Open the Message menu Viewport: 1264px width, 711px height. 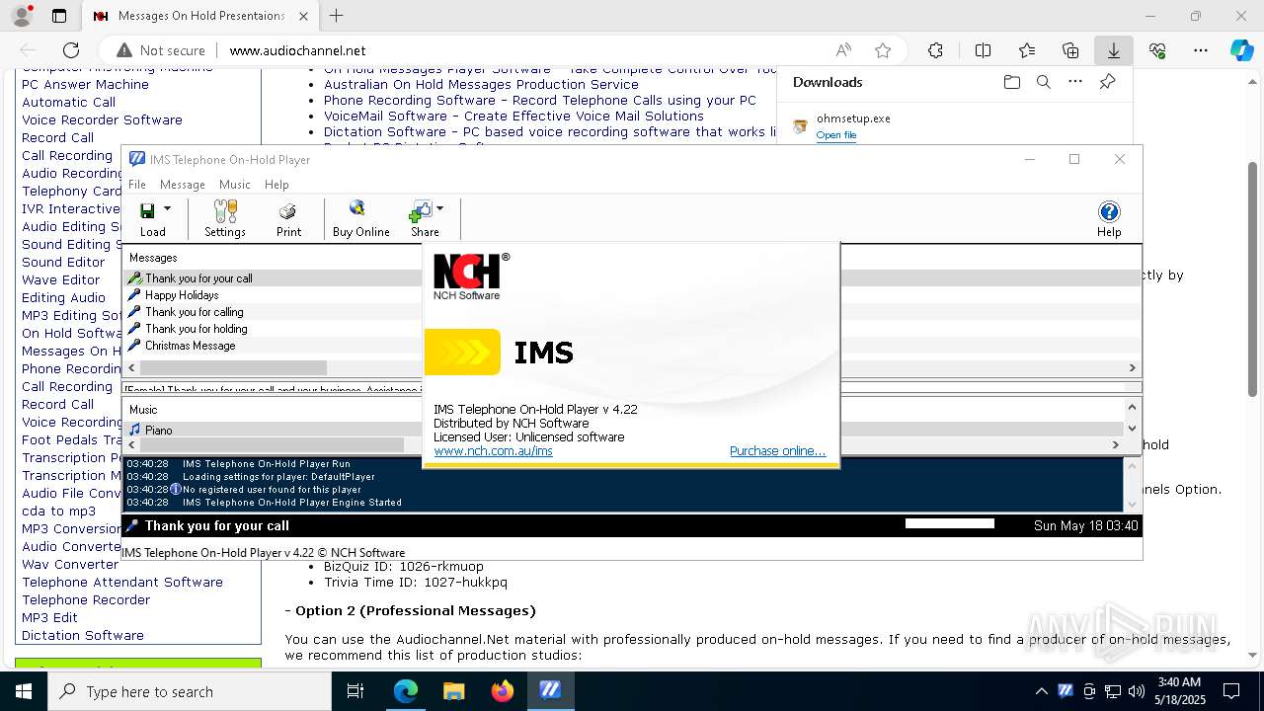(x=183, y=185)
